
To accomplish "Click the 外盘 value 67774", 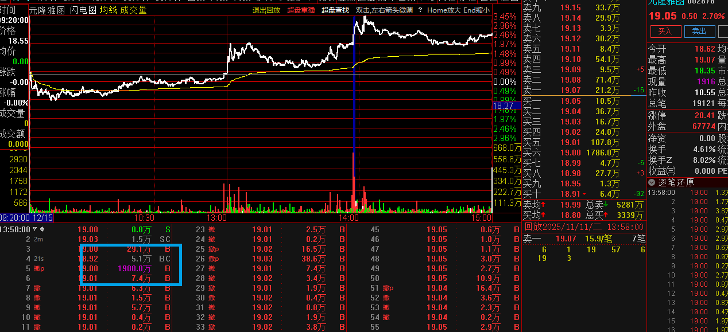I will coord(704,126).
